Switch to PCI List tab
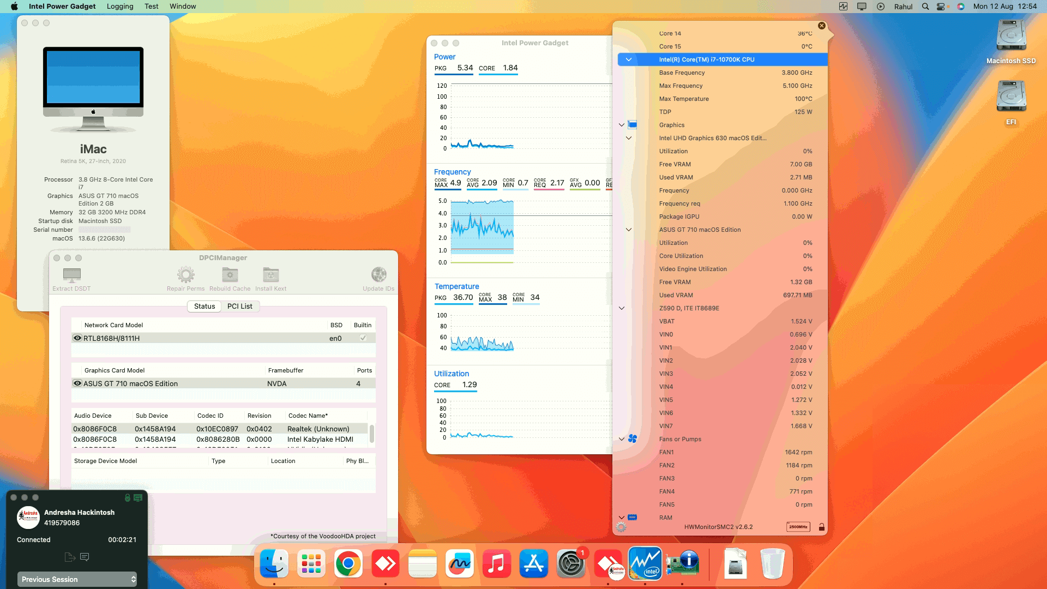1047x589 pixels. click(x=240, y=306)
